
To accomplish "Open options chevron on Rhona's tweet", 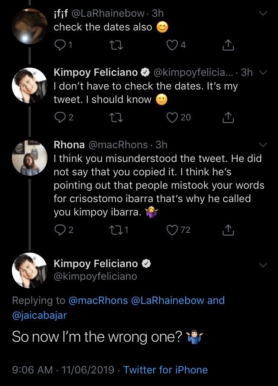I will click(x=263, y=144).
